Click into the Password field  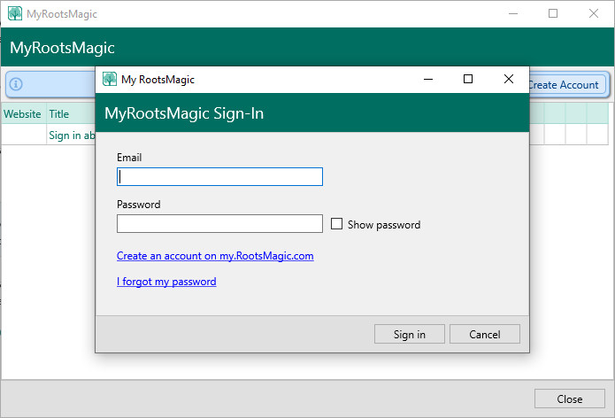(219, 224)
